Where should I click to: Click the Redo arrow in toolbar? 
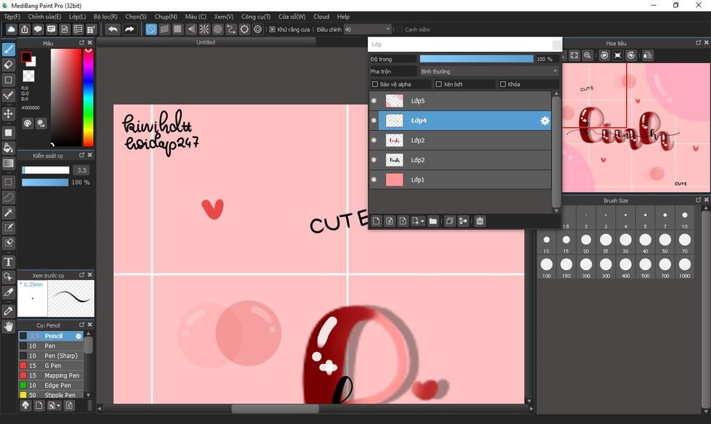(130, 29)
